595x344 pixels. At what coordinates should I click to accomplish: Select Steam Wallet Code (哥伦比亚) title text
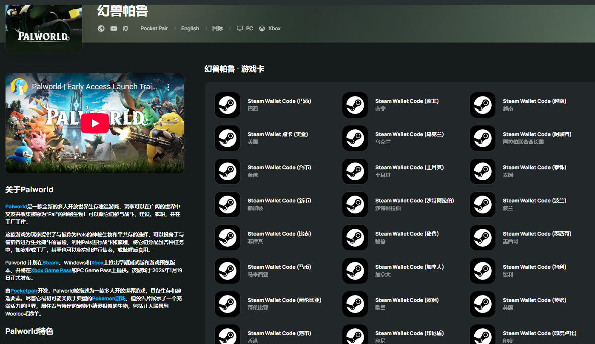[x=285, y=300]
